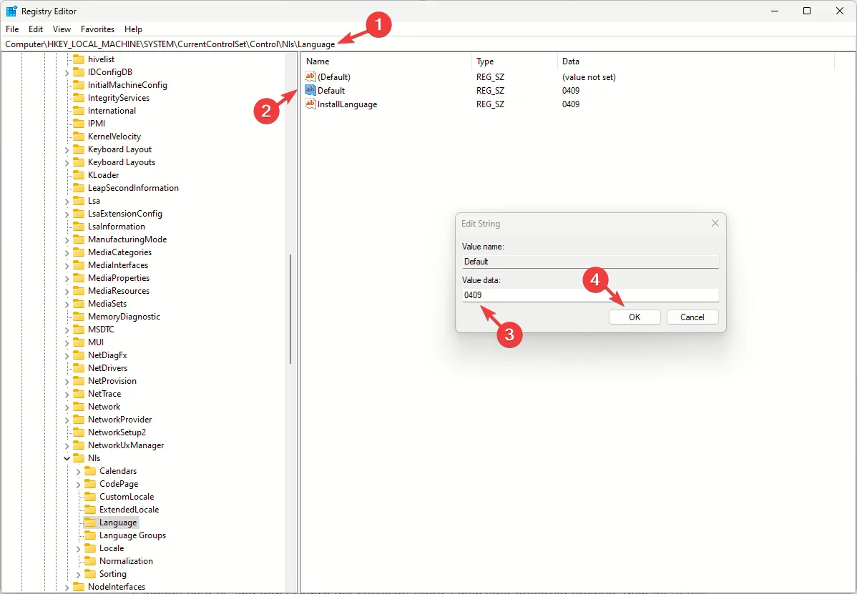
Task: Click the InstallLanguage value string icon
Action: (310, 104)
